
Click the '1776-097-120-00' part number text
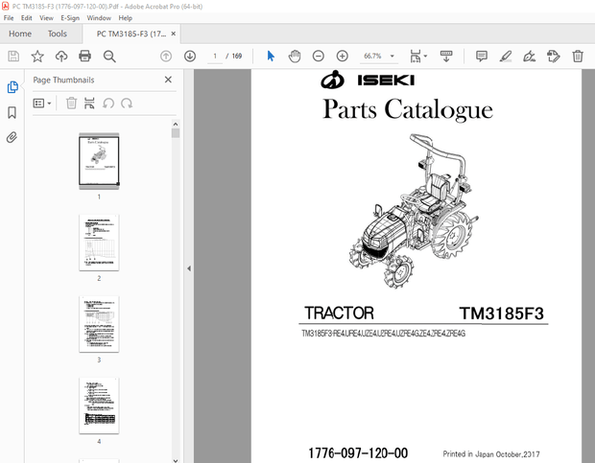tap(358, 452)
